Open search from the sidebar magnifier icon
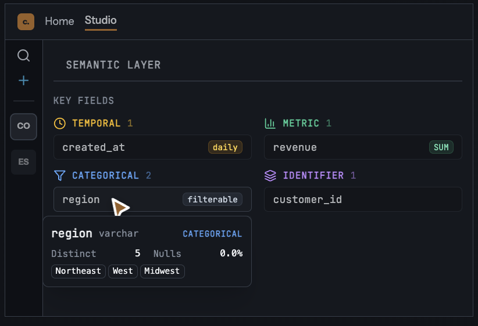This screenshot has width=478, height=326. [x=23, y=55]
